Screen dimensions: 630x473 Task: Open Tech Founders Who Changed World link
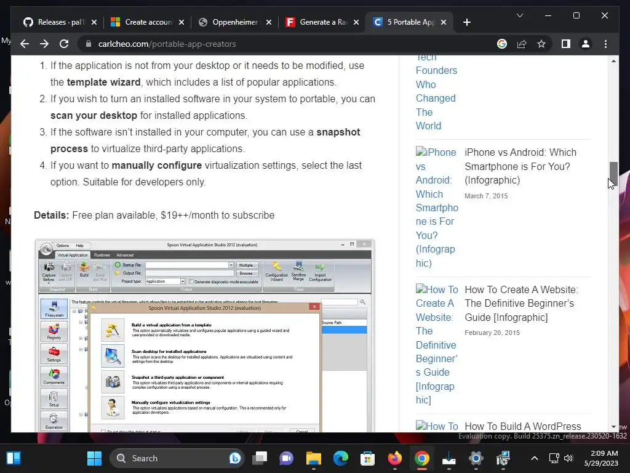coord(436,91)
